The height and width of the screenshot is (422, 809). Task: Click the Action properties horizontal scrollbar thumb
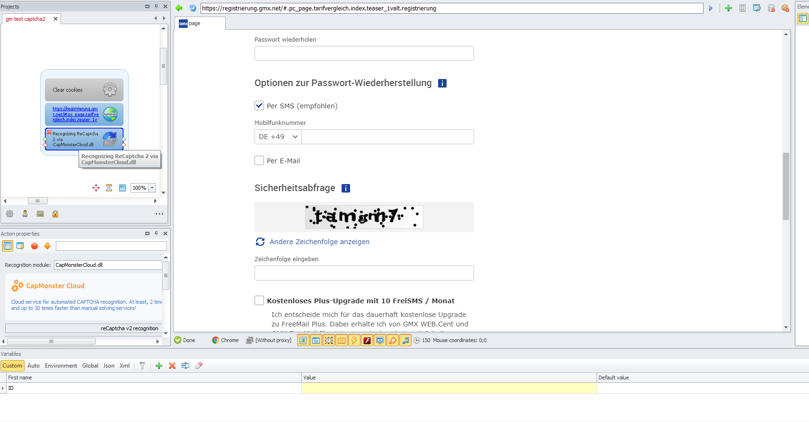point(51,341)
